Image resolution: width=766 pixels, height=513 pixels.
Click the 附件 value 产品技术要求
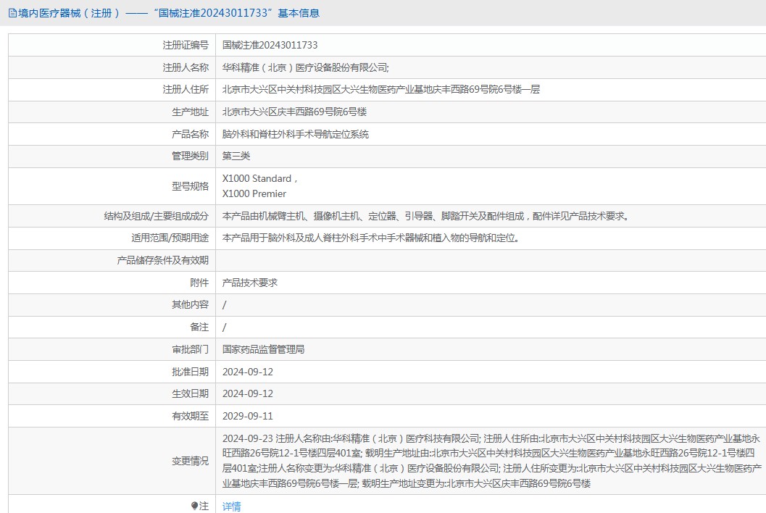coord(250,283)
